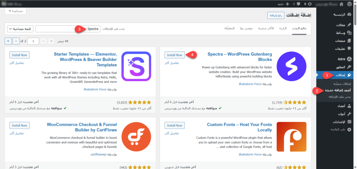Image resolution: width=357 pixels, height=169 pixels.
Task: Switch to موصى بها recommended tab
Action: click(x=246, y=29)
